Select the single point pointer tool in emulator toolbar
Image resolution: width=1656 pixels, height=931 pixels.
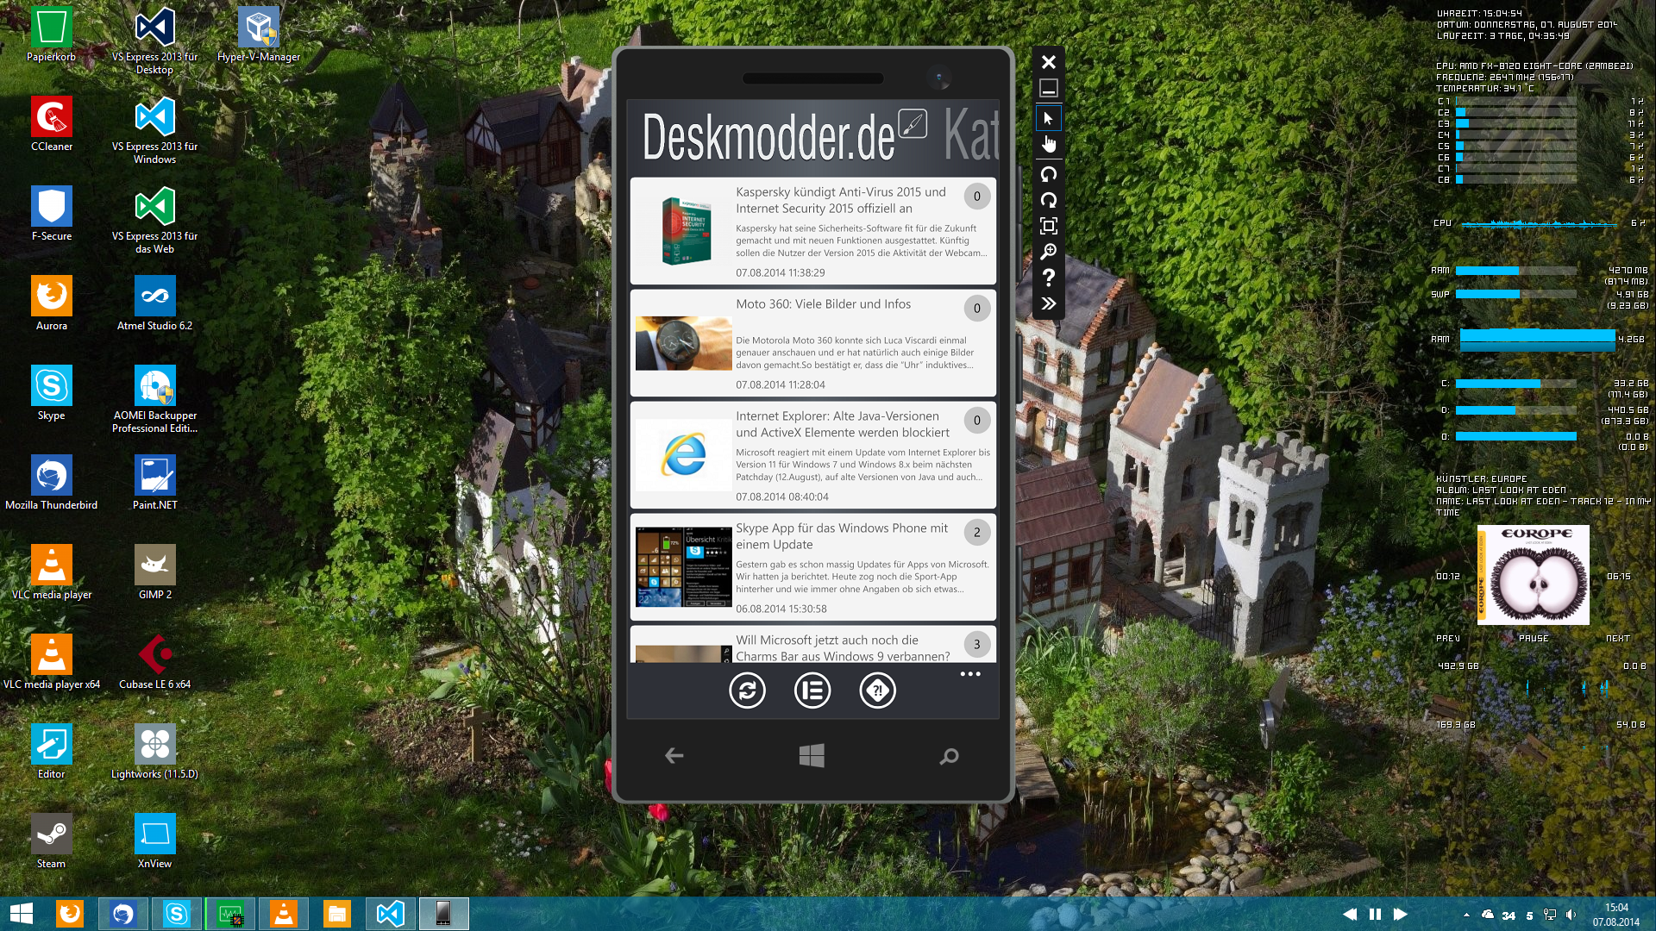(x=1048, y=118)
